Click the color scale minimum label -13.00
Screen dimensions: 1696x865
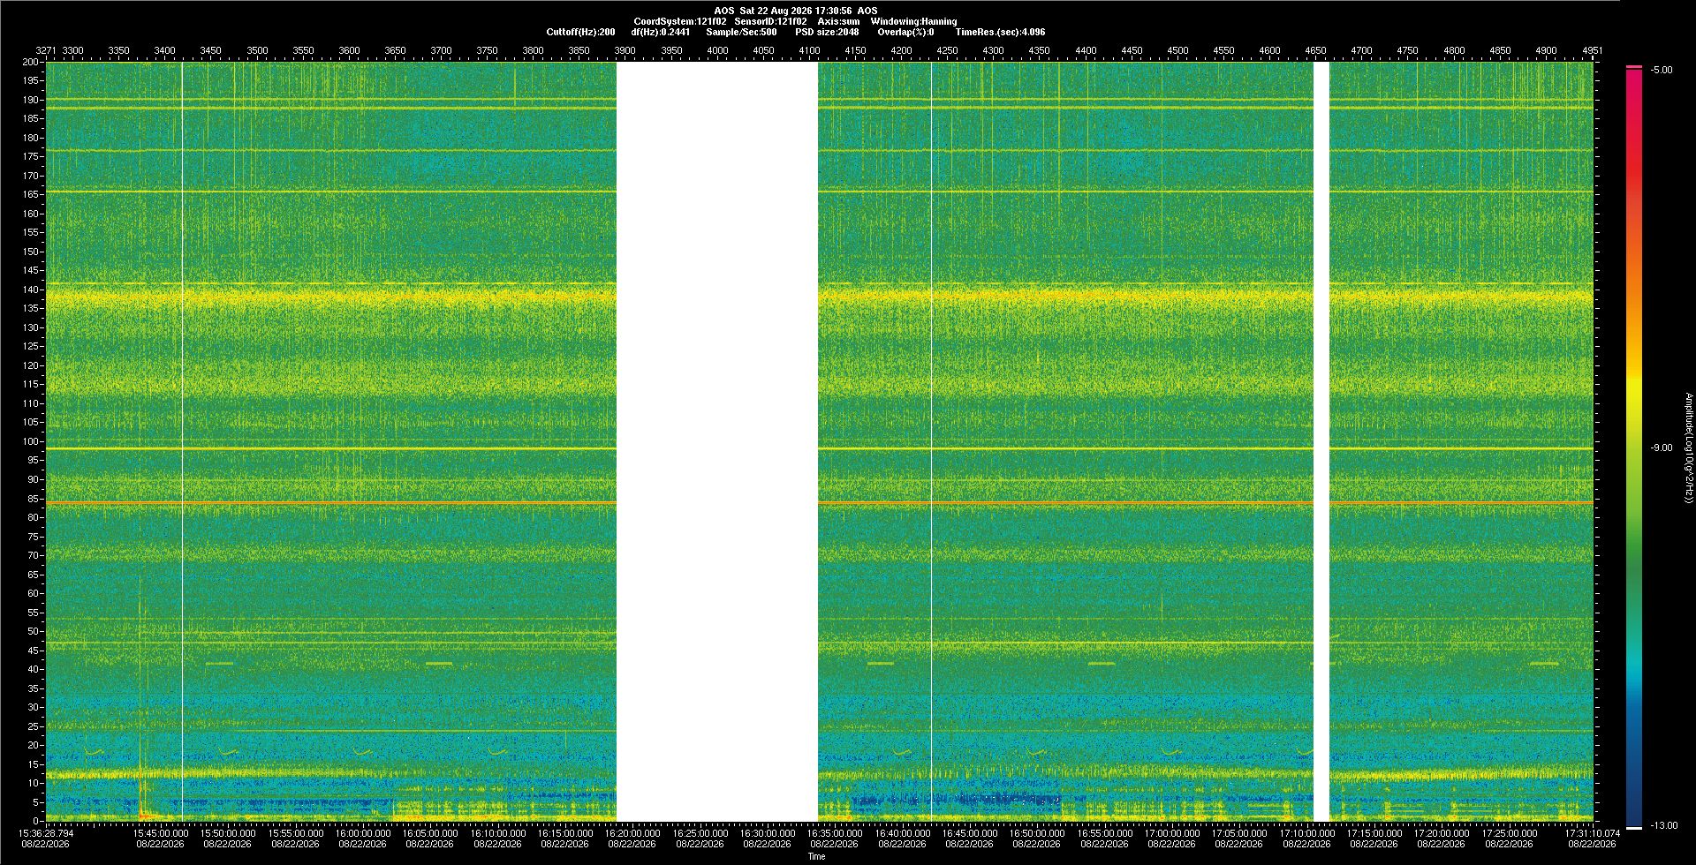[1663, 825]
